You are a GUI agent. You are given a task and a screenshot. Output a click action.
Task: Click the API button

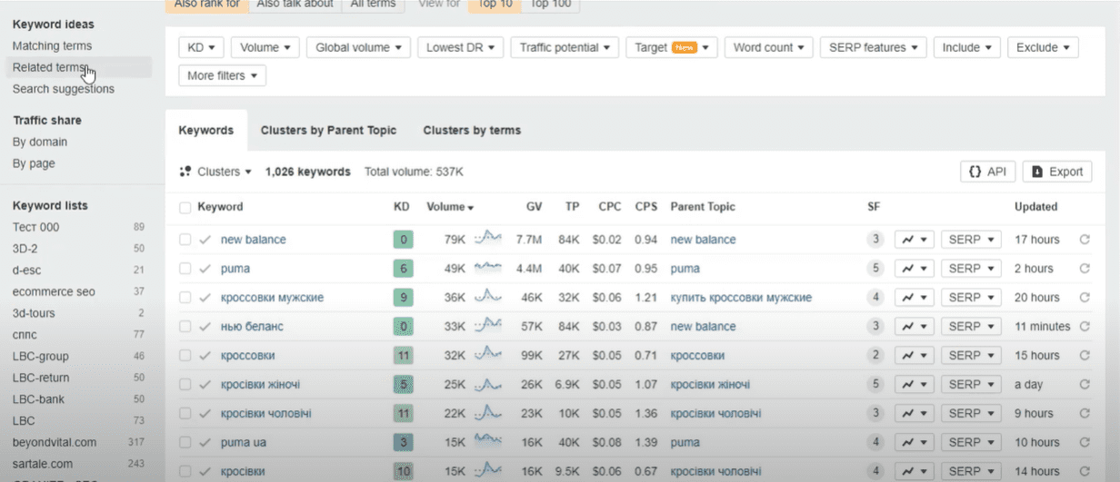[987, 172]
